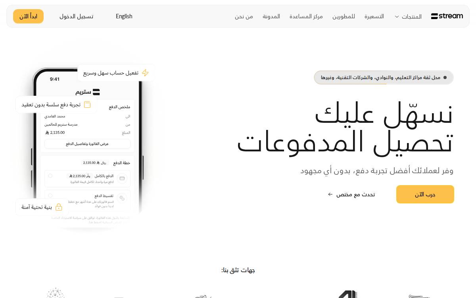Viewport: 476px width, 298px height.
Task: Click the wallet icon on تجربة دفع سلسة card
Action: (87, 104)
